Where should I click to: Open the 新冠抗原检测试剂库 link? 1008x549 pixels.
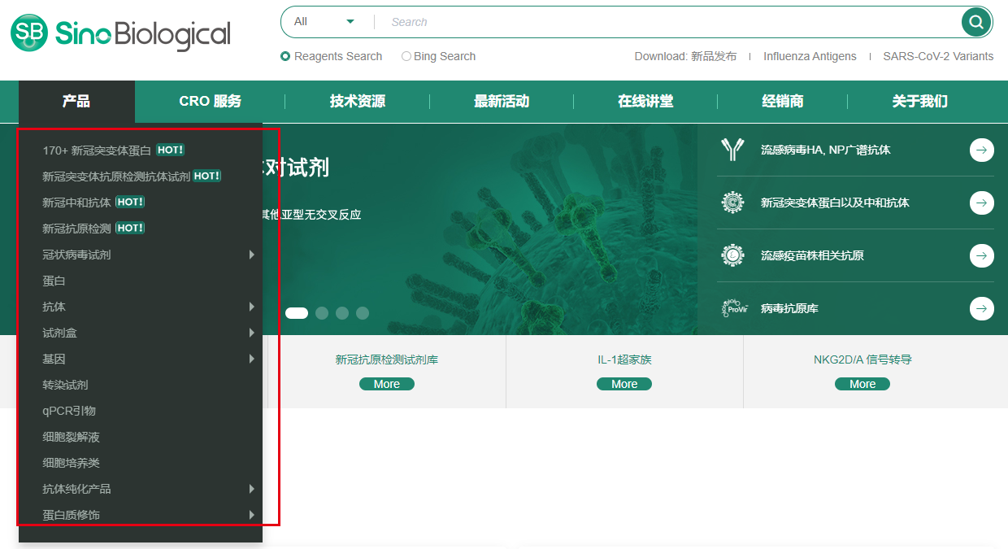387,359
